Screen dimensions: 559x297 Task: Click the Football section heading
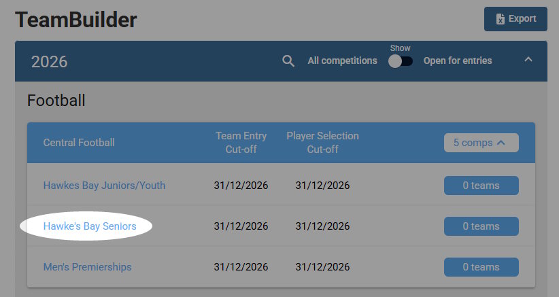56,101
